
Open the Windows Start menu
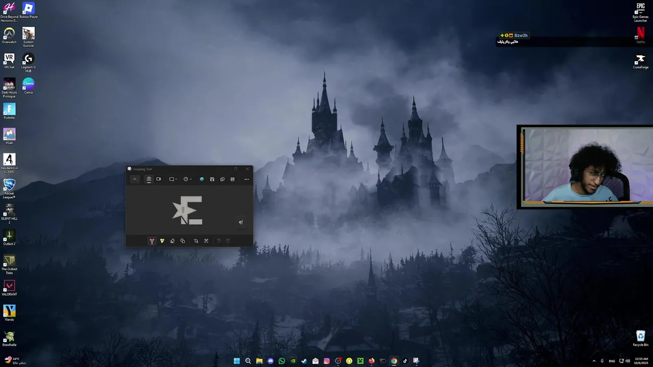click(237, 361)
